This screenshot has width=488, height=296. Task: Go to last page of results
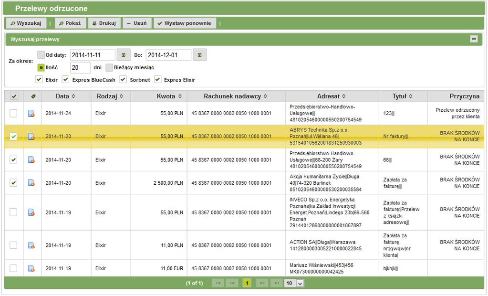point(276,283)
